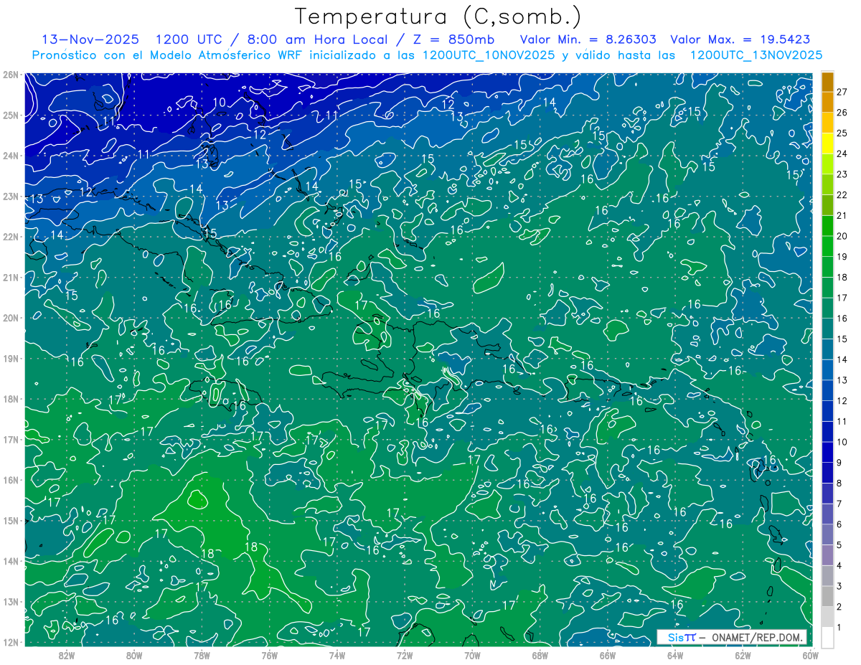
Task: Click the valid-until time '1200UTC_13NOV2025'
Action: (x=756, y=55)
